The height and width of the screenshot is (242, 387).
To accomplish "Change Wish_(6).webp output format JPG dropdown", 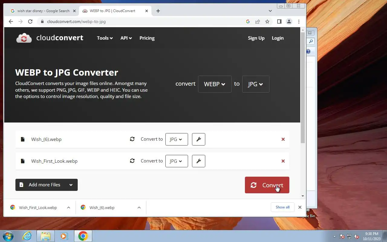I will pos(177,139).
